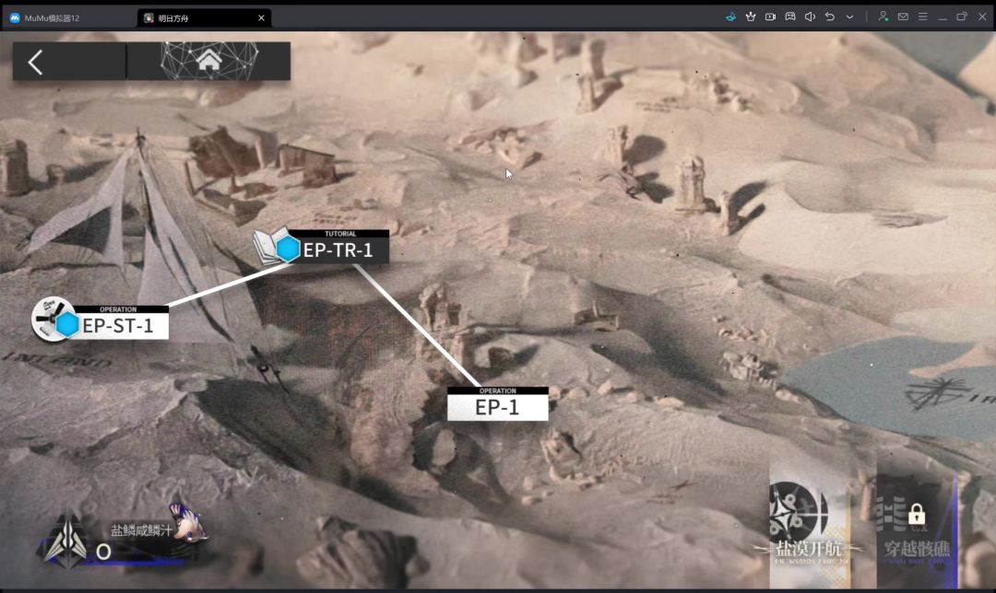Open the emulator account profile icon
Viewport: 996px width, 593px height.
click(883, 17)
